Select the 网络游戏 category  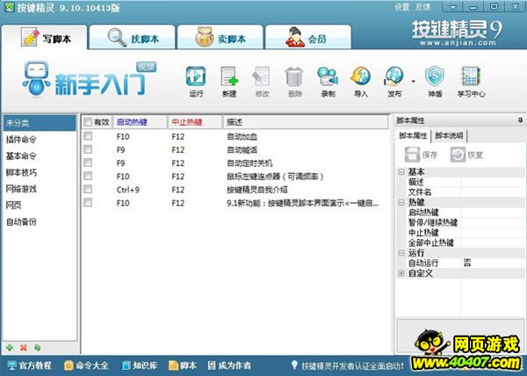pos(40,189)
